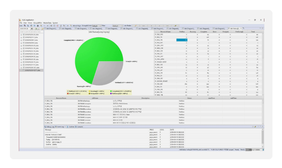Open the Group&Filer menu
Viewport: 282px width, 168px height.
38,23
